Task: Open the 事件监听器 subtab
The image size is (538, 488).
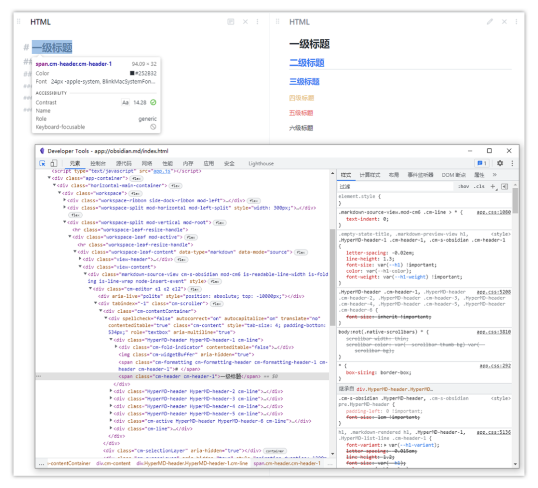Action: (x=420, y=175)
